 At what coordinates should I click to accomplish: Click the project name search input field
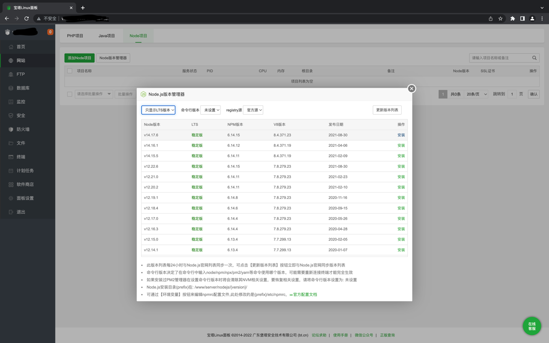coord(500,58)
